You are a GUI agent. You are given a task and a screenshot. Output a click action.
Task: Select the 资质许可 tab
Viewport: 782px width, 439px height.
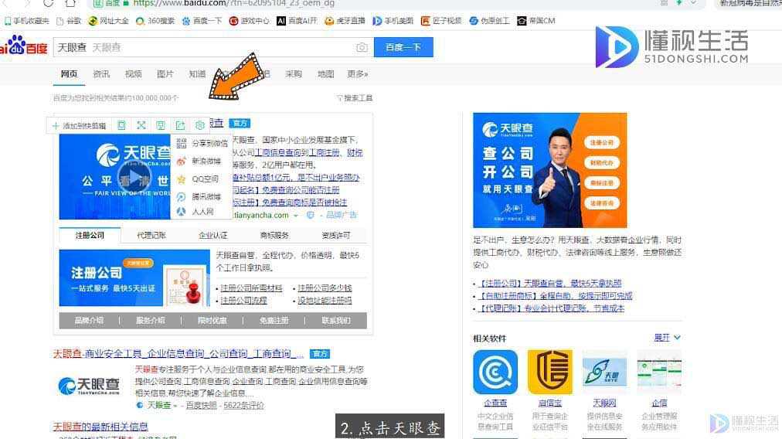pyautogui.click(x=336, y=235)
